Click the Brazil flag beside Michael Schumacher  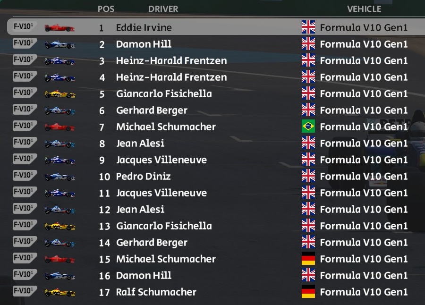pos(308,127)
